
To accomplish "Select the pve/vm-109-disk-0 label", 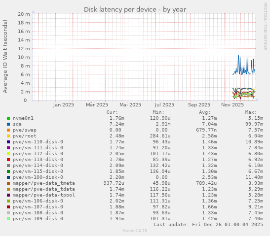I will coord(38,219).
